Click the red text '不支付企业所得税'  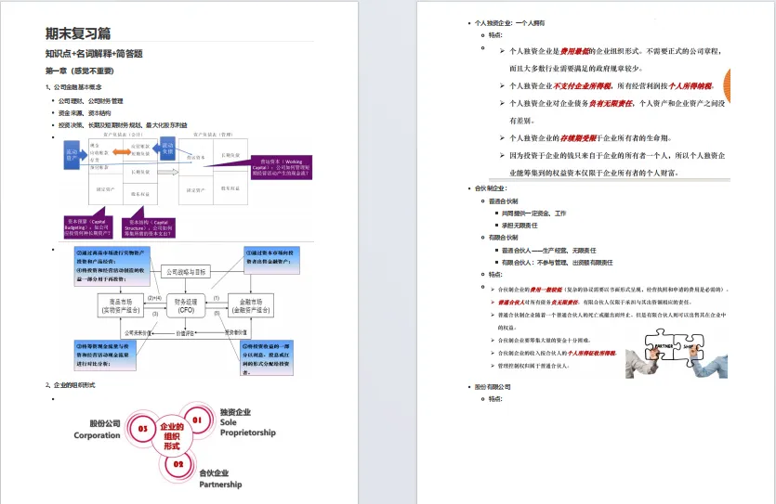pyautogui.click(x=582, y=86)
